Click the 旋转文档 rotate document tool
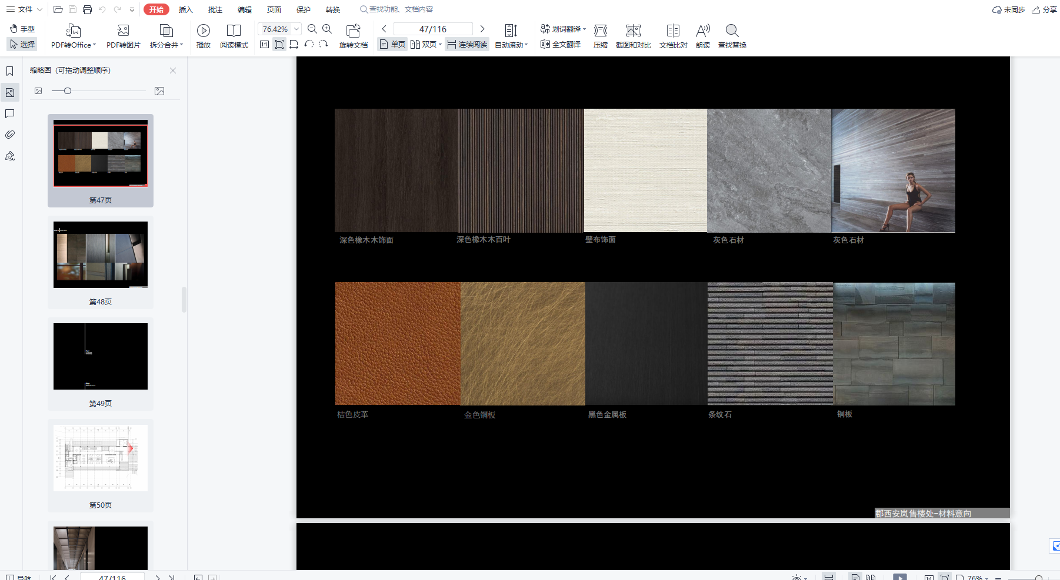 click(354, 36)
